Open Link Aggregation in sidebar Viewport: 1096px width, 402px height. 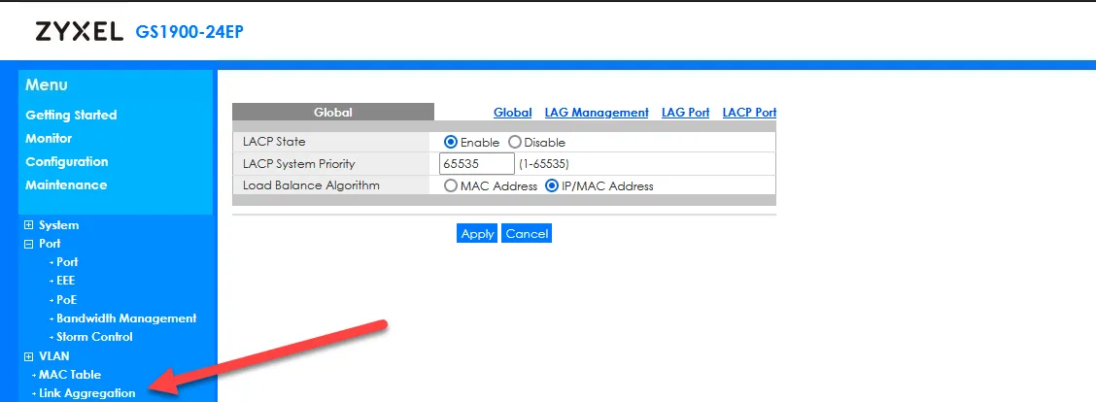87,393
